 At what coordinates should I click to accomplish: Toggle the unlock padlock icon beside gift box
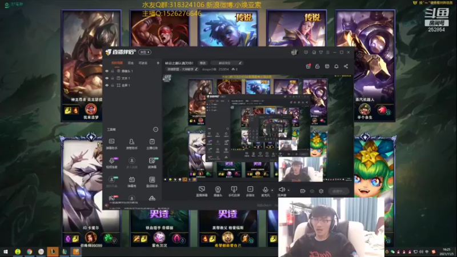tap(318, 66)
